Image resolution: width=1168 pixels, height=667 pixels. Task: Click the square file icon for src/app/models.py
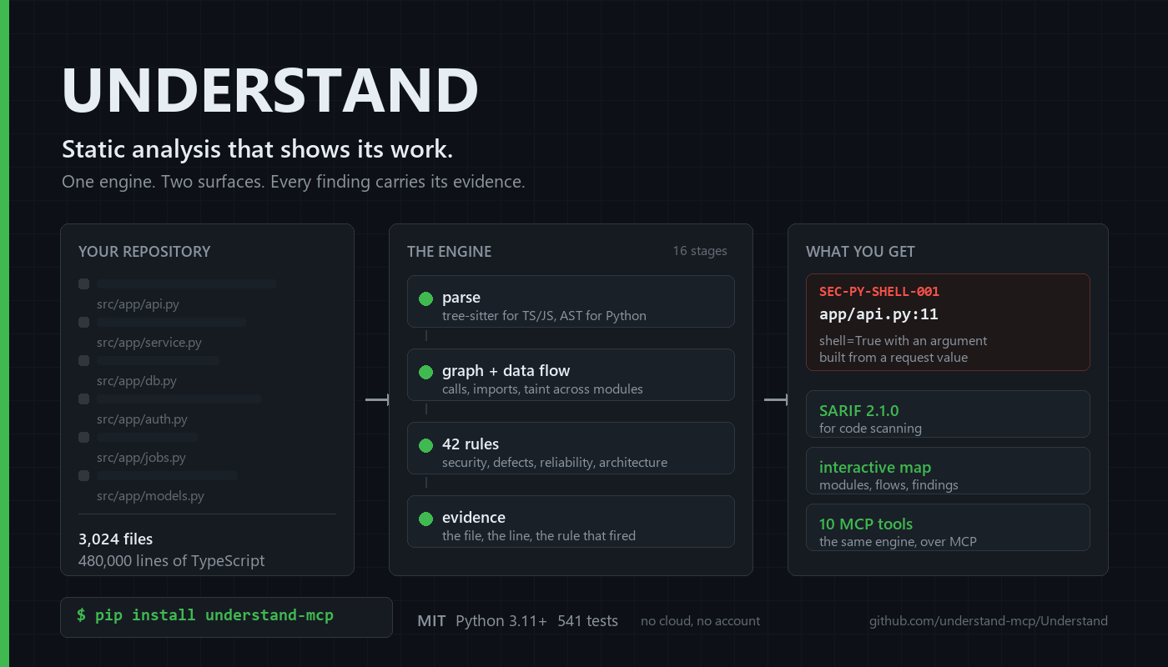tap(83, 476)
